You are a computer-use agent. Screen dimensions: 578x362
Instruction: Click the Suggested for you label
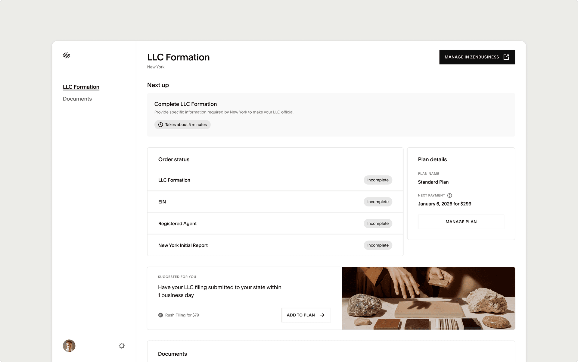pyautogui.click(x=177, y=277)
